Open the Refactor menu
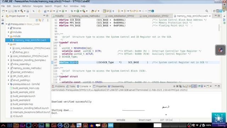Image resolution: width=227 pixels, height=128 pixels. click(x=27, y=6)
